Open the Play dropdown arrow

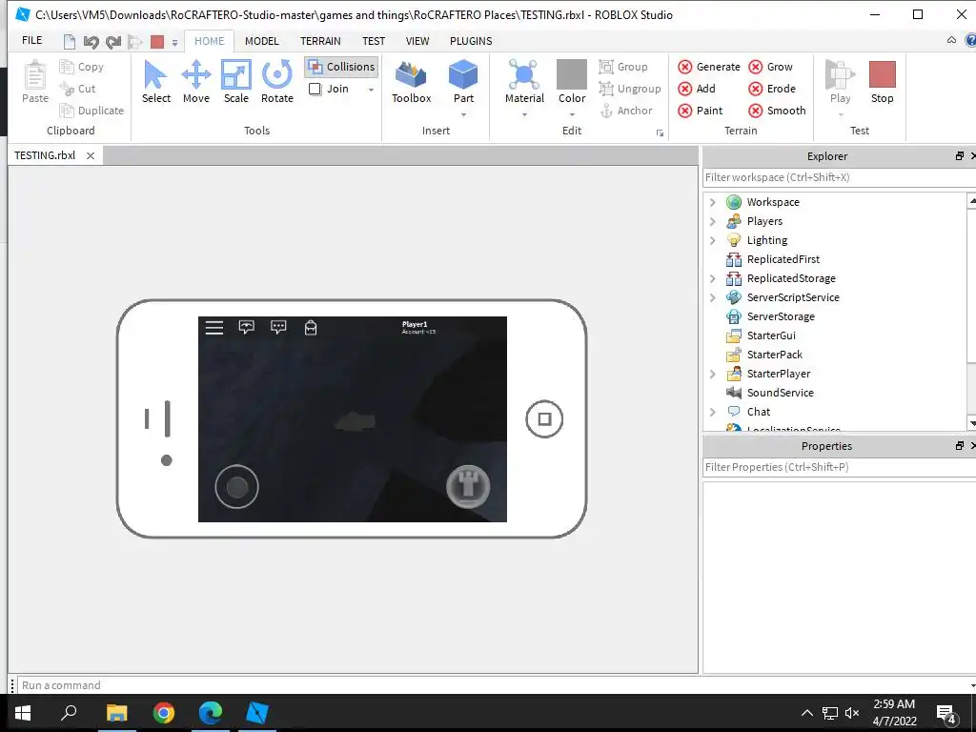pos(840,114)
